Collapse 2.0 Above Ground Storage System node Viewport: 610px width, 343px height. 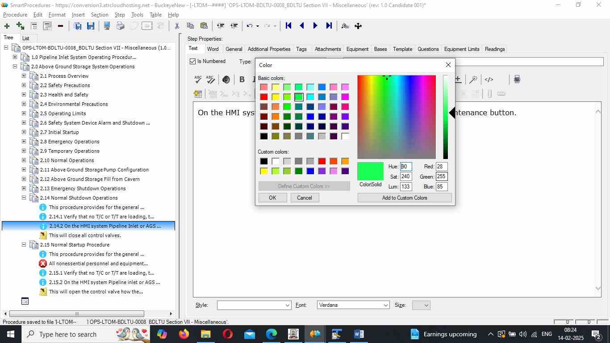15,67
